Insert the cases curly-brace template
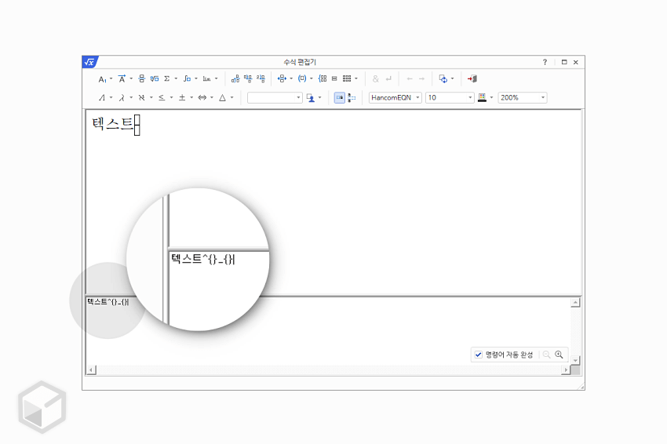This screenshot has width=667, height=444. (323, 78)
